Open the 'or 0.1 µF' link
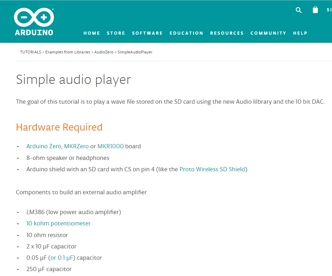The width and height of the screenshot is (332, 276). point(62,258)
